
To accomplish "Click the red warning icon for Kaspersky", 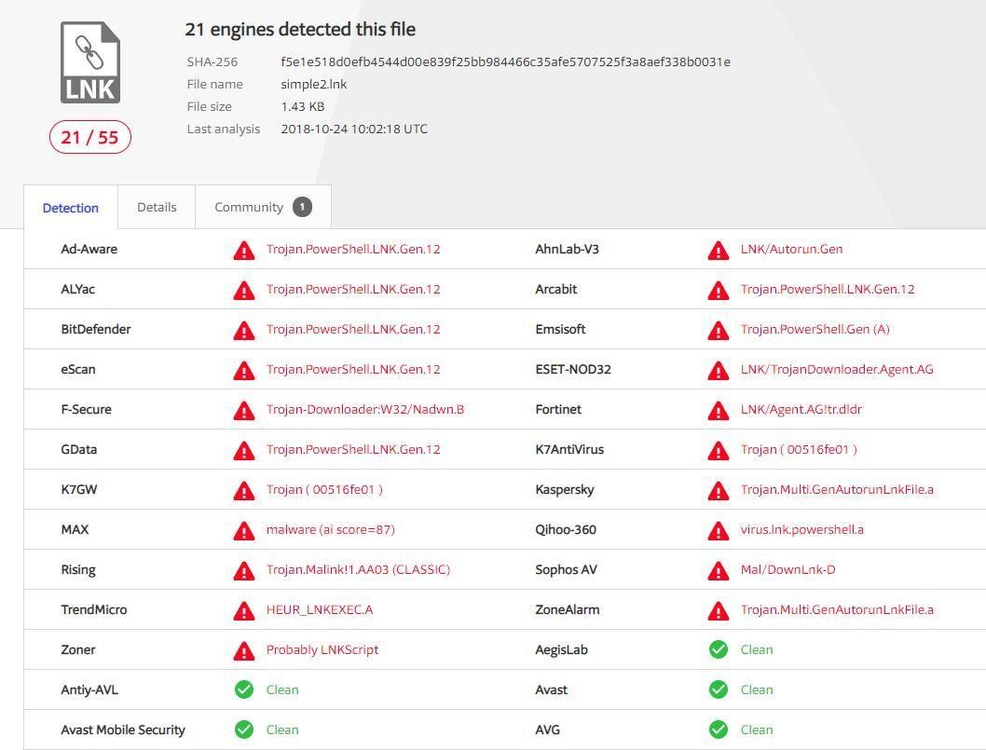I will point(719,490).
